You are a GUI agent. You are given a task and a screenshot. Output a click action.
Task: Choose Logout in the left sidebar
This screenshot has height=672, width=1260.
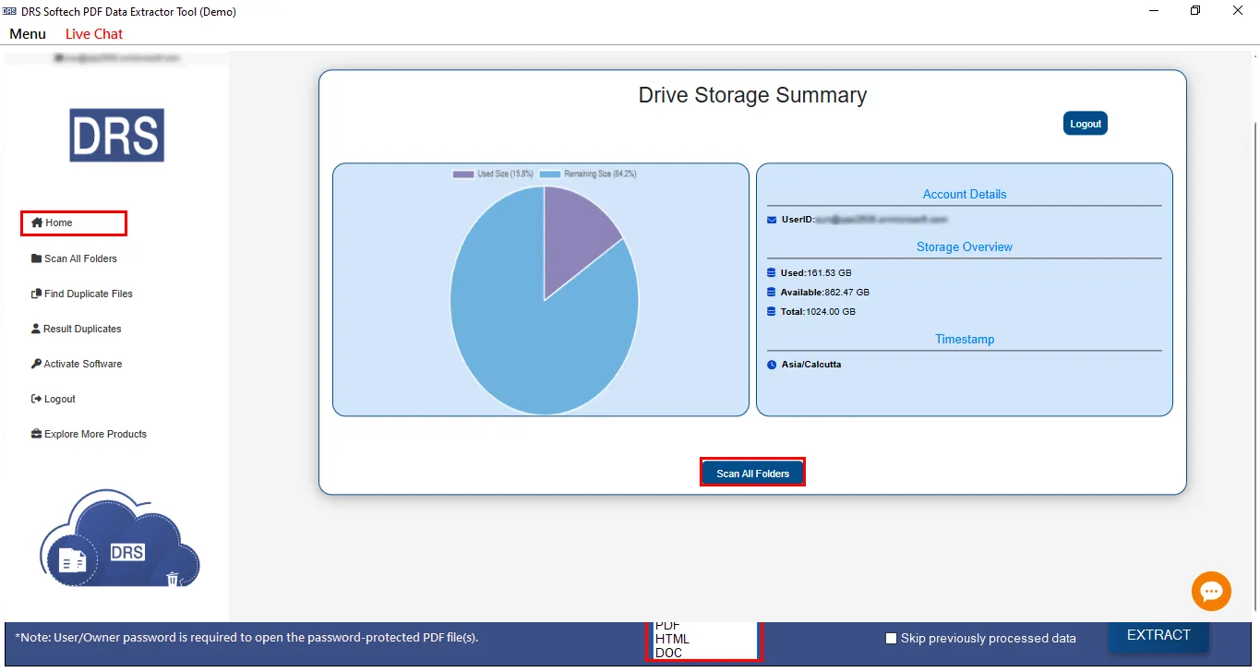[x=54, y=399]
